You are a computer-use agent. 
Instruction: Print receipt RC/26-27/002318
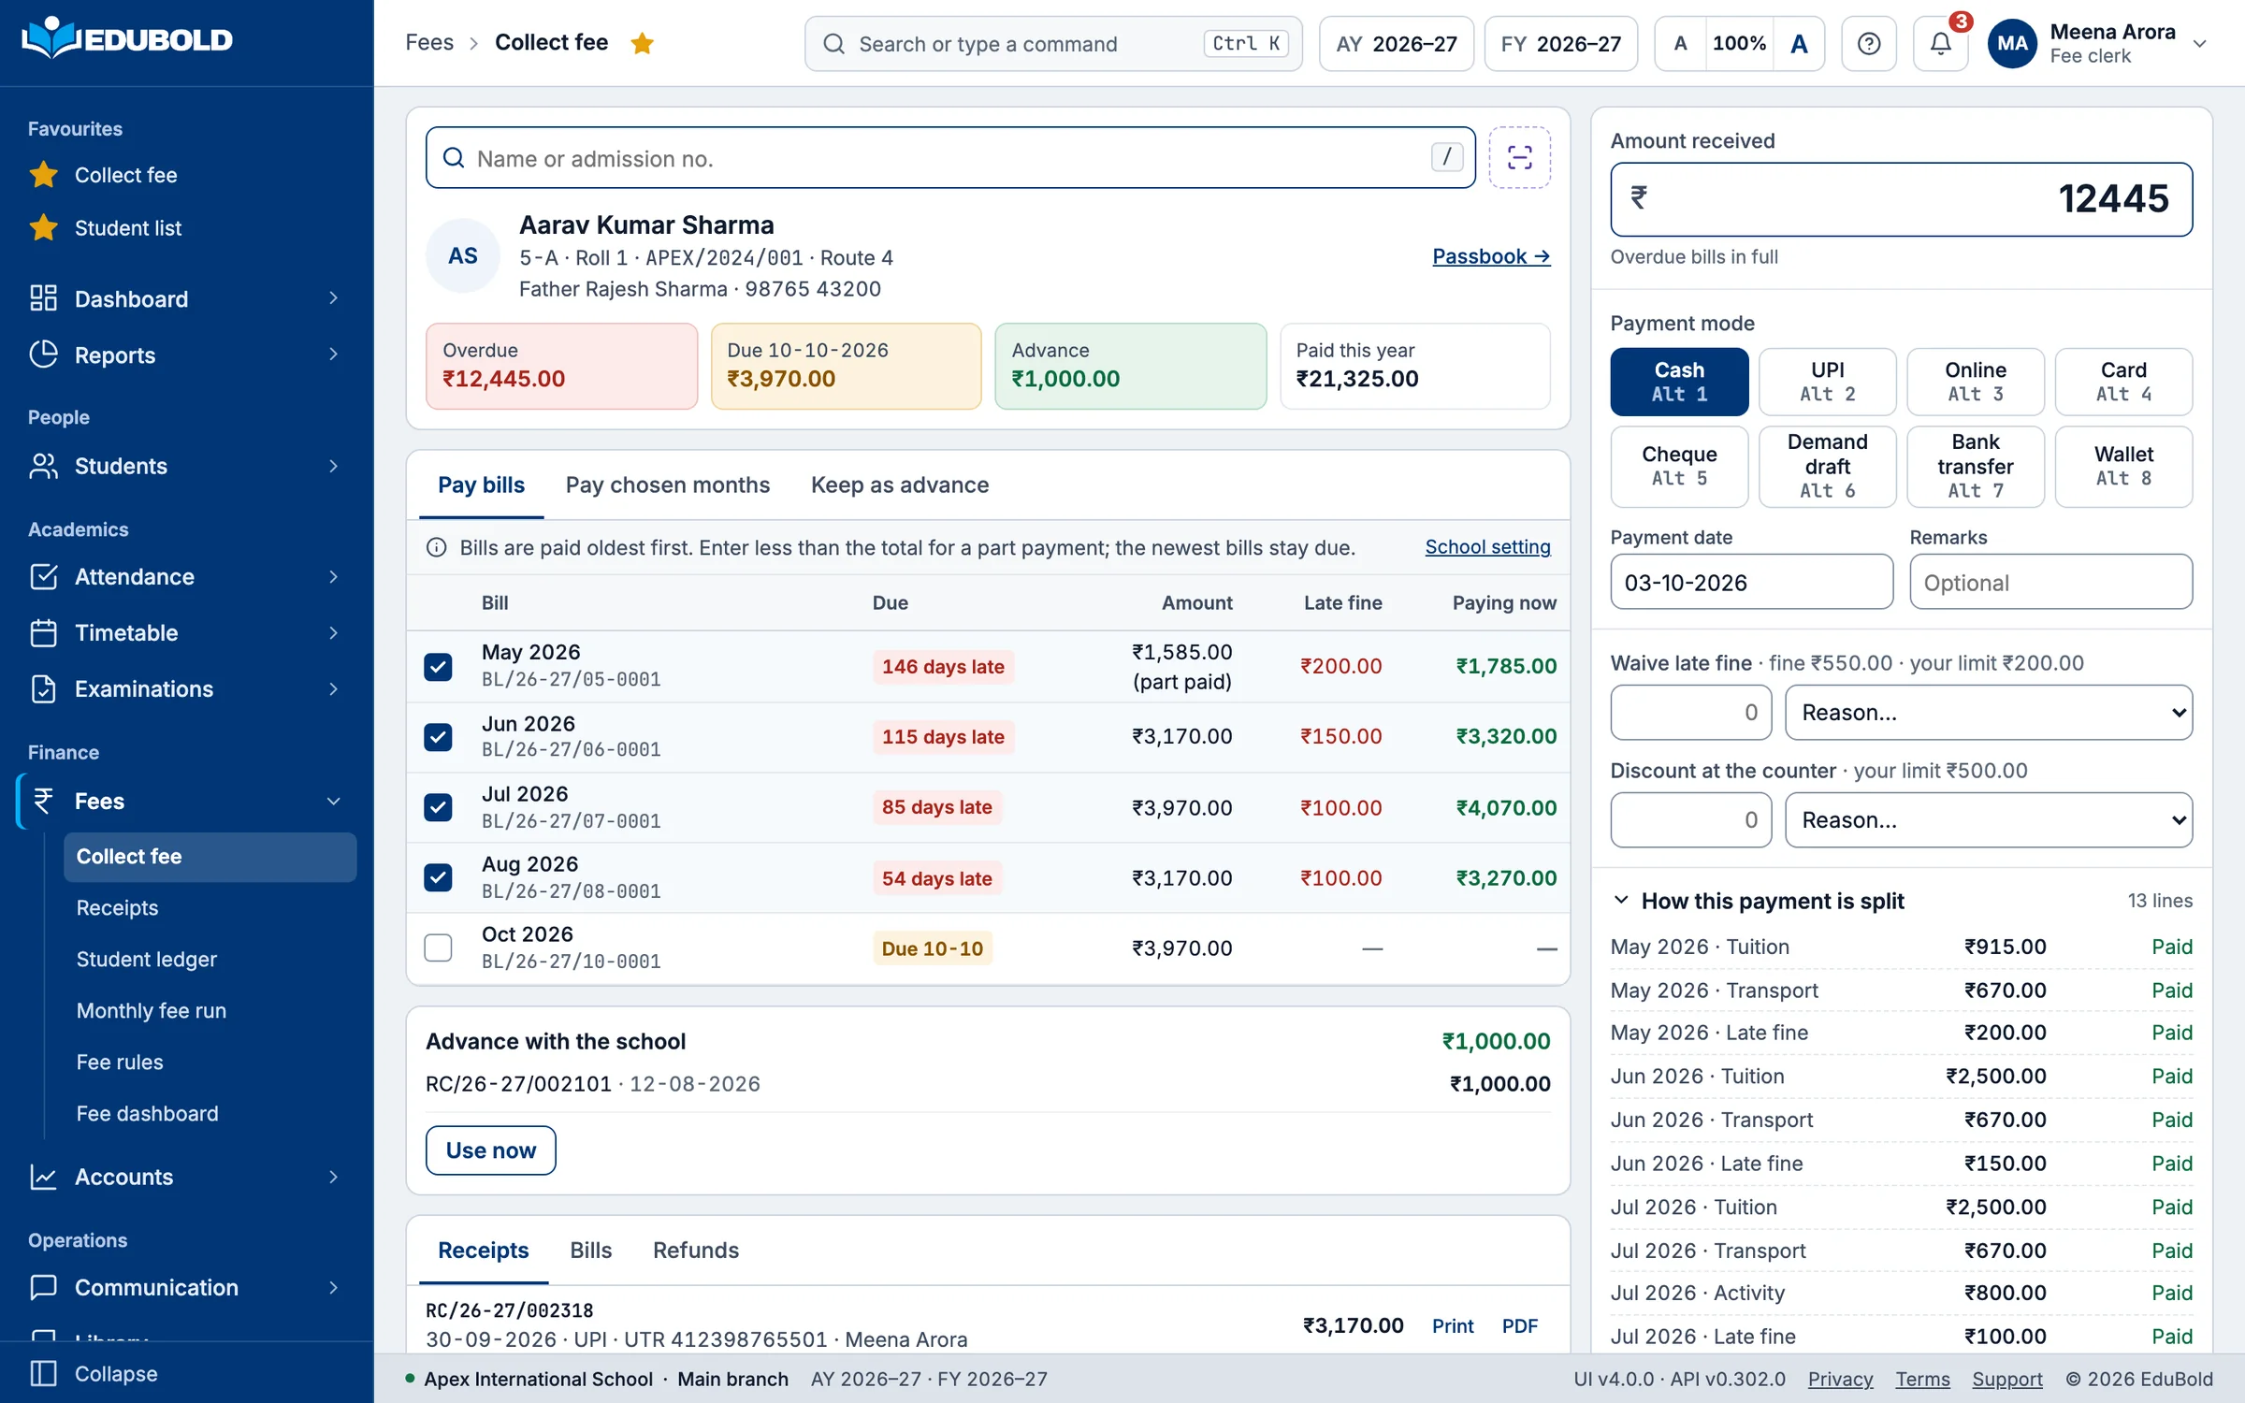tap(1453, 1325)
